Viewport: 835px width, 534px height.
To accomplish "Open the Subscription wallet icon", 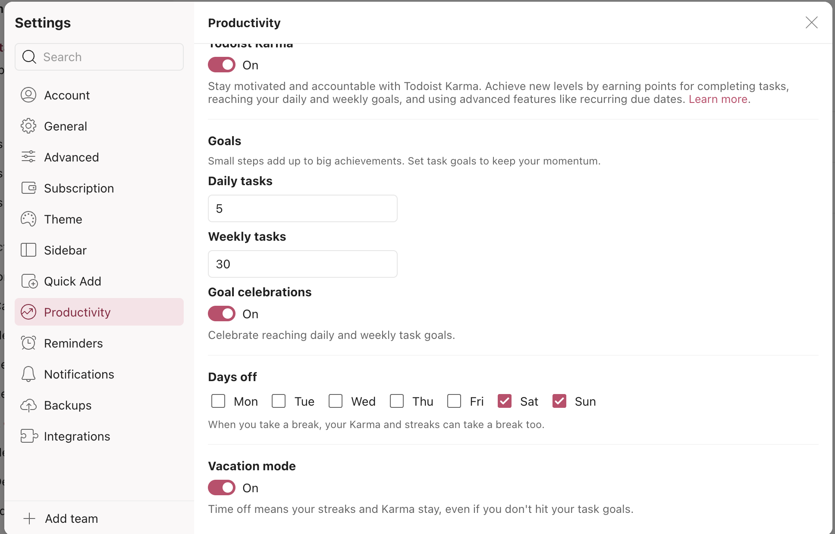I will coord(28,188).
